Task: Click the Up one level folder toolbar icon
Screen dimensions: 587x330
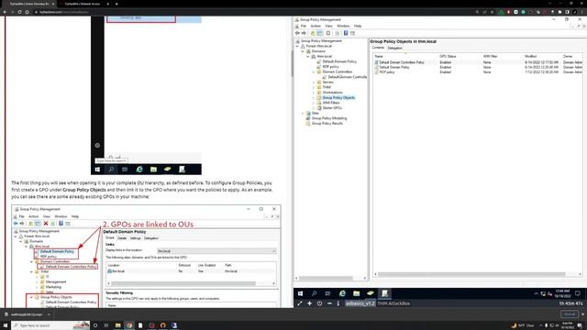Action: tap(313, 33)
